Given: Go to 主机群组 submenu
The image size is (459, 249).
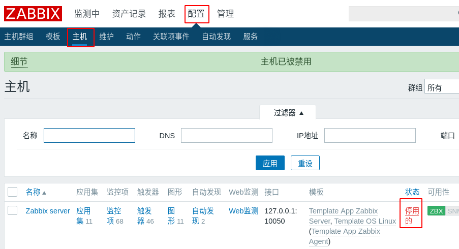Looking at the screenshot, I should point(19,37).
